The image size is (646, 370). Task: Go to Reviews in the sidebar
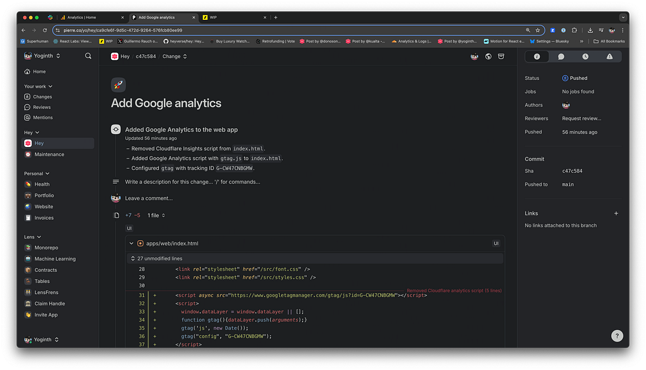[x=42, y=107]
